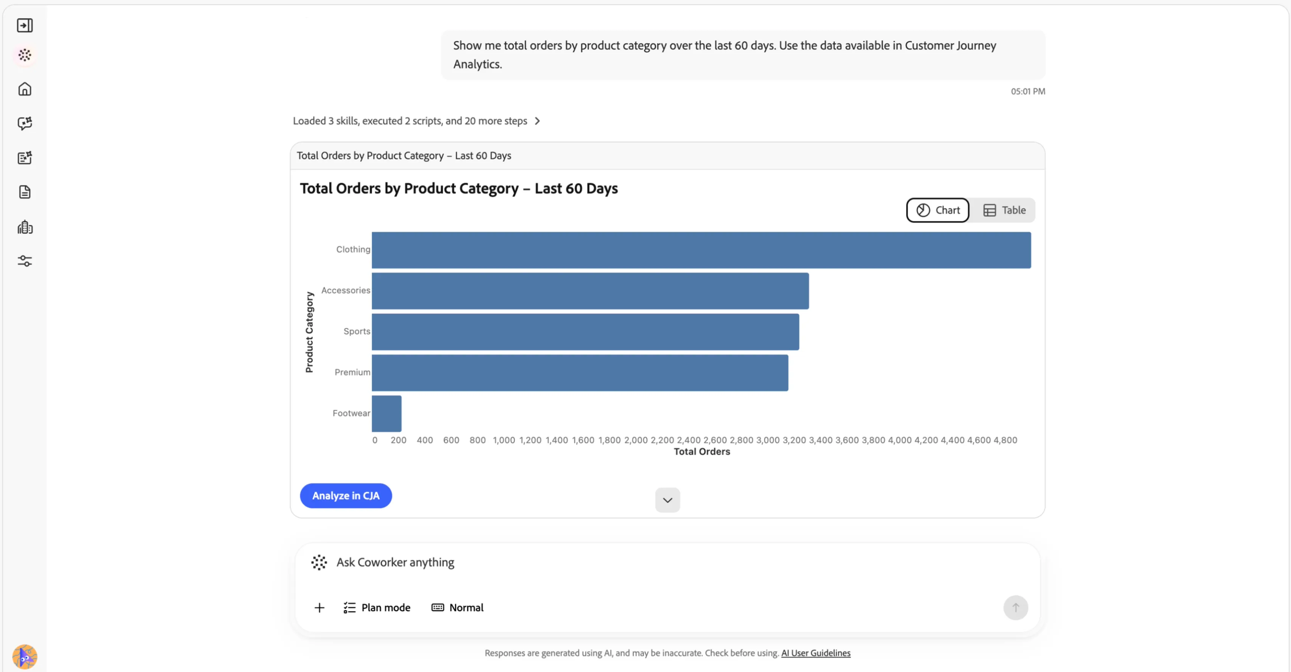Click the Footwear bar in chart
The image size is (1291, 672).
[x=386, y=413]
